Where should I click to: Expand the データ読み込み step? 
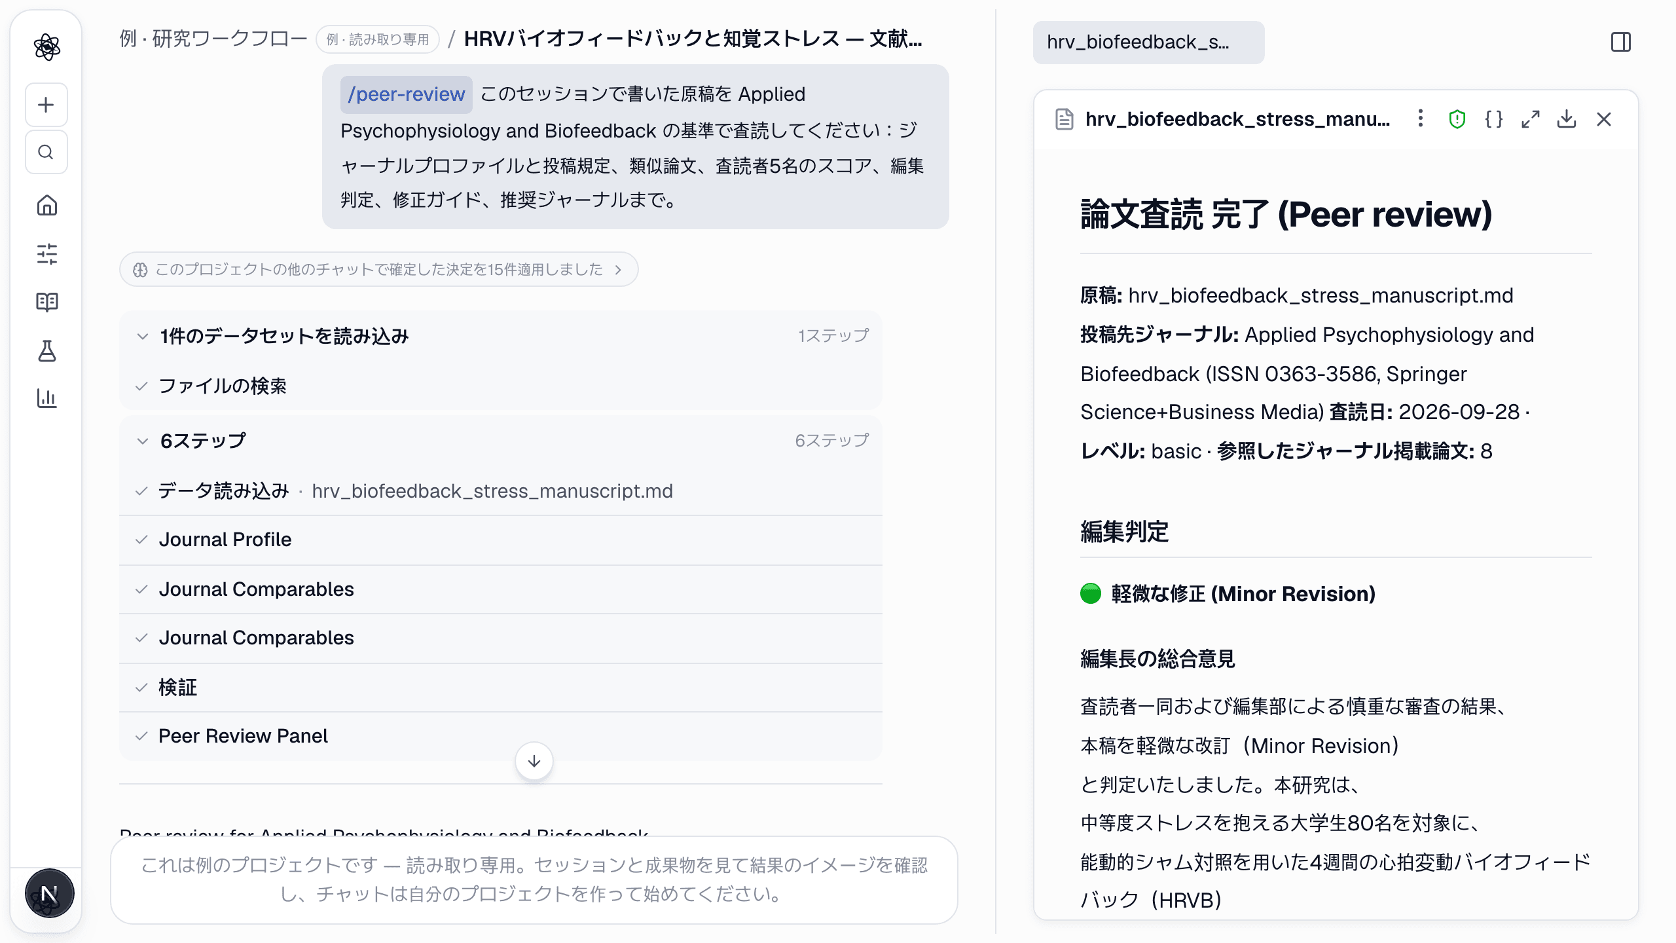tap(501, 491)
